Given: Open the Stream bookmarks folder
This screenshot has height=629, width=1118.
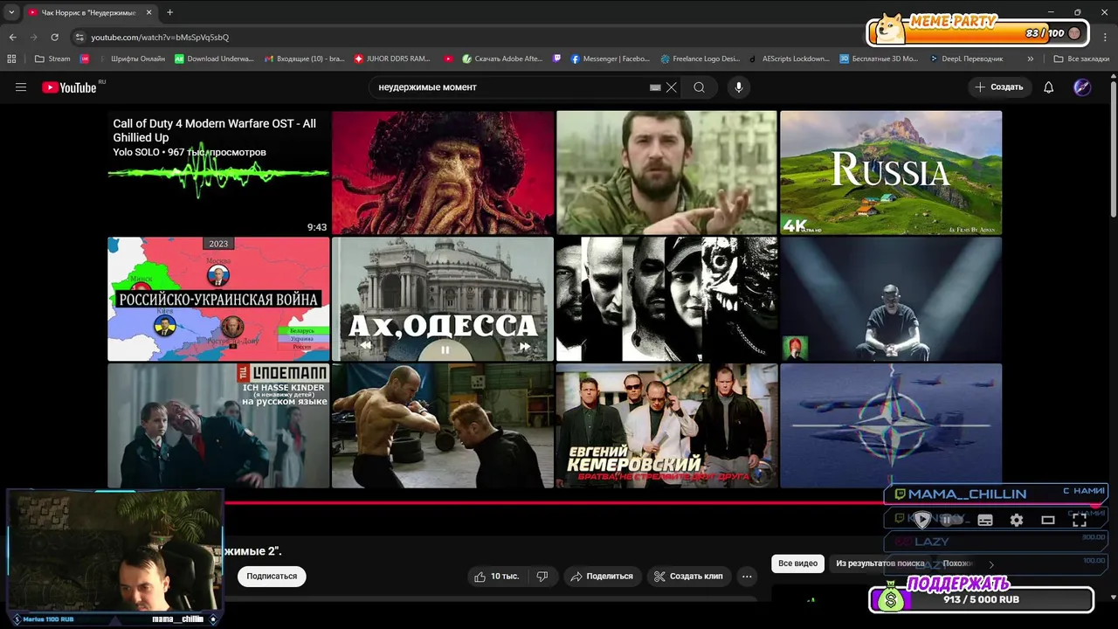Looking at the screenshot, I should (x=52, y=59).
